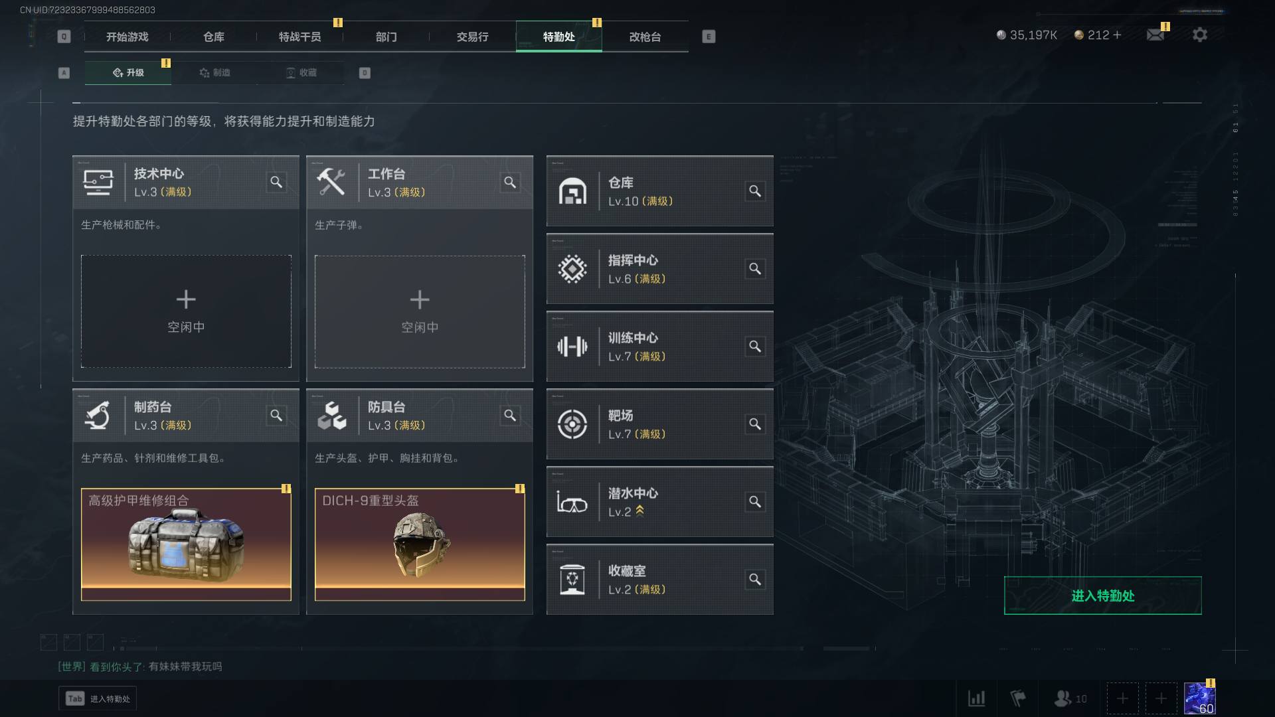Open settings gear icon
The image size is (1275, 717).
point(1199,35)
